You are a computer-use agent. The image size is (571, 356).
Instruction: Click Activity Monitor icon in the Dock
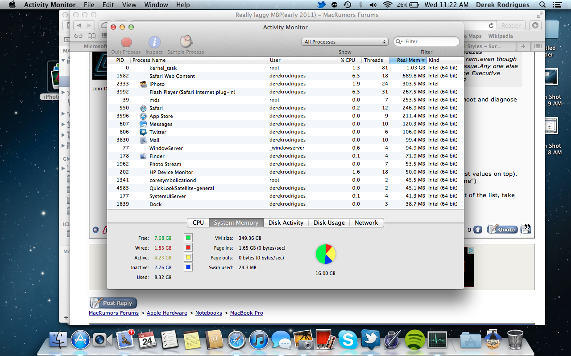click(437, 340)
